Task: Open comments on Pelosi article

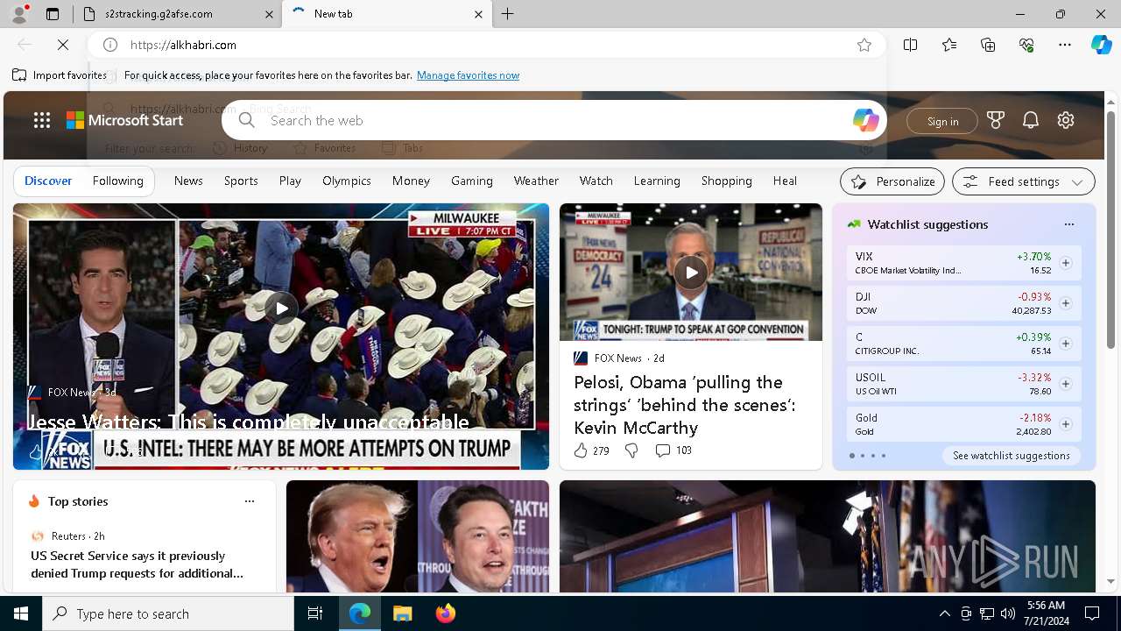Action: pyautogui.click(x=673, y=450)
